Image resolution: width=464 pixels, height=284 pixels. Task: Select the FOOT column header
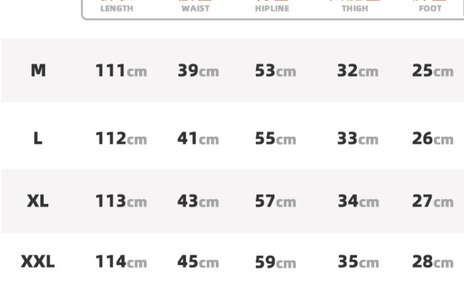coord(430,8)
